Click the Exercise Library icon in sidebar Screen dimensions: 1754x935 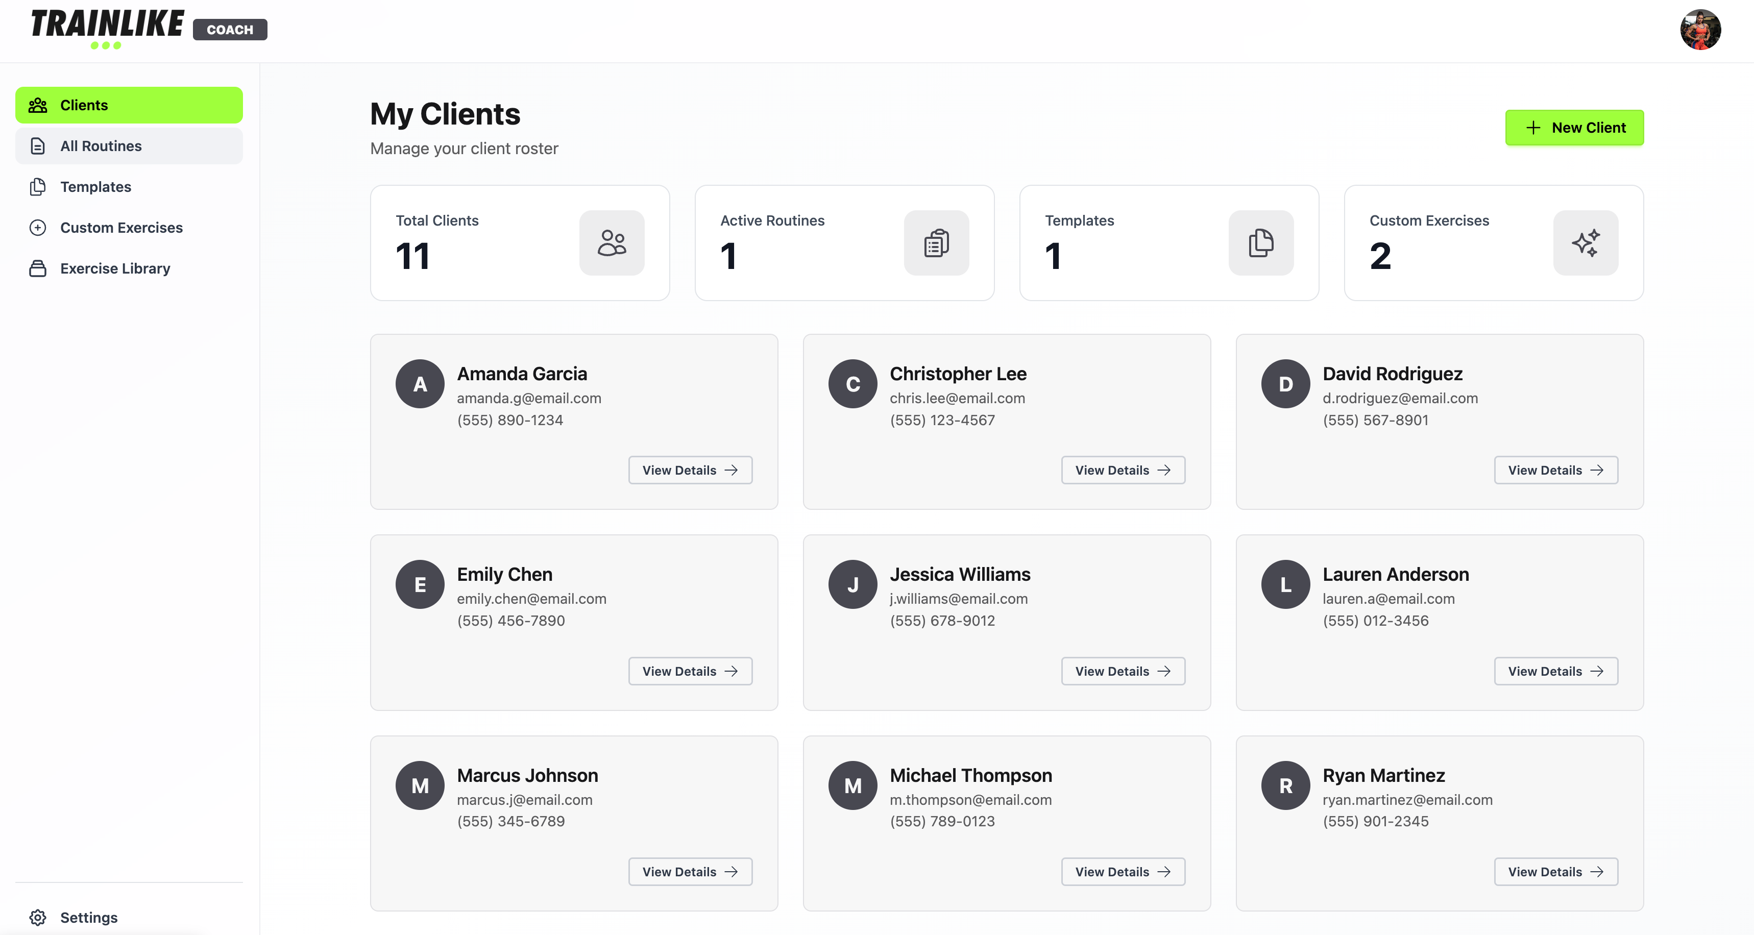(37, 268)
